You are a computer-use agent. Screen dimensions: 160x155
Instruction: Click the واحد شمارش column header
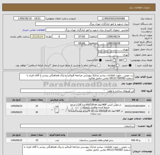[x=57, y=100]
